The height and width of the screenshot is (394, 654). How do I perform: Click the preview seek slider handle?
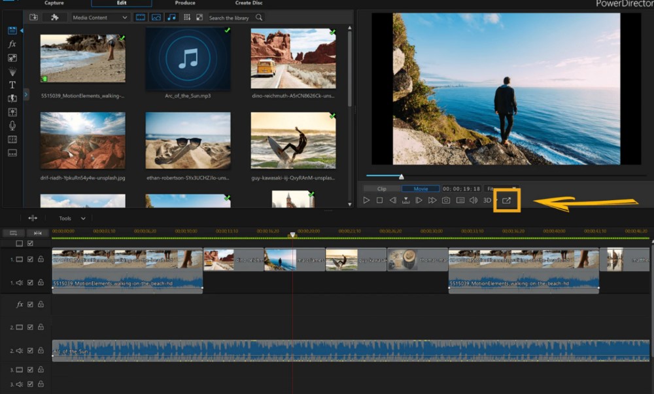[x=402, y=176]
